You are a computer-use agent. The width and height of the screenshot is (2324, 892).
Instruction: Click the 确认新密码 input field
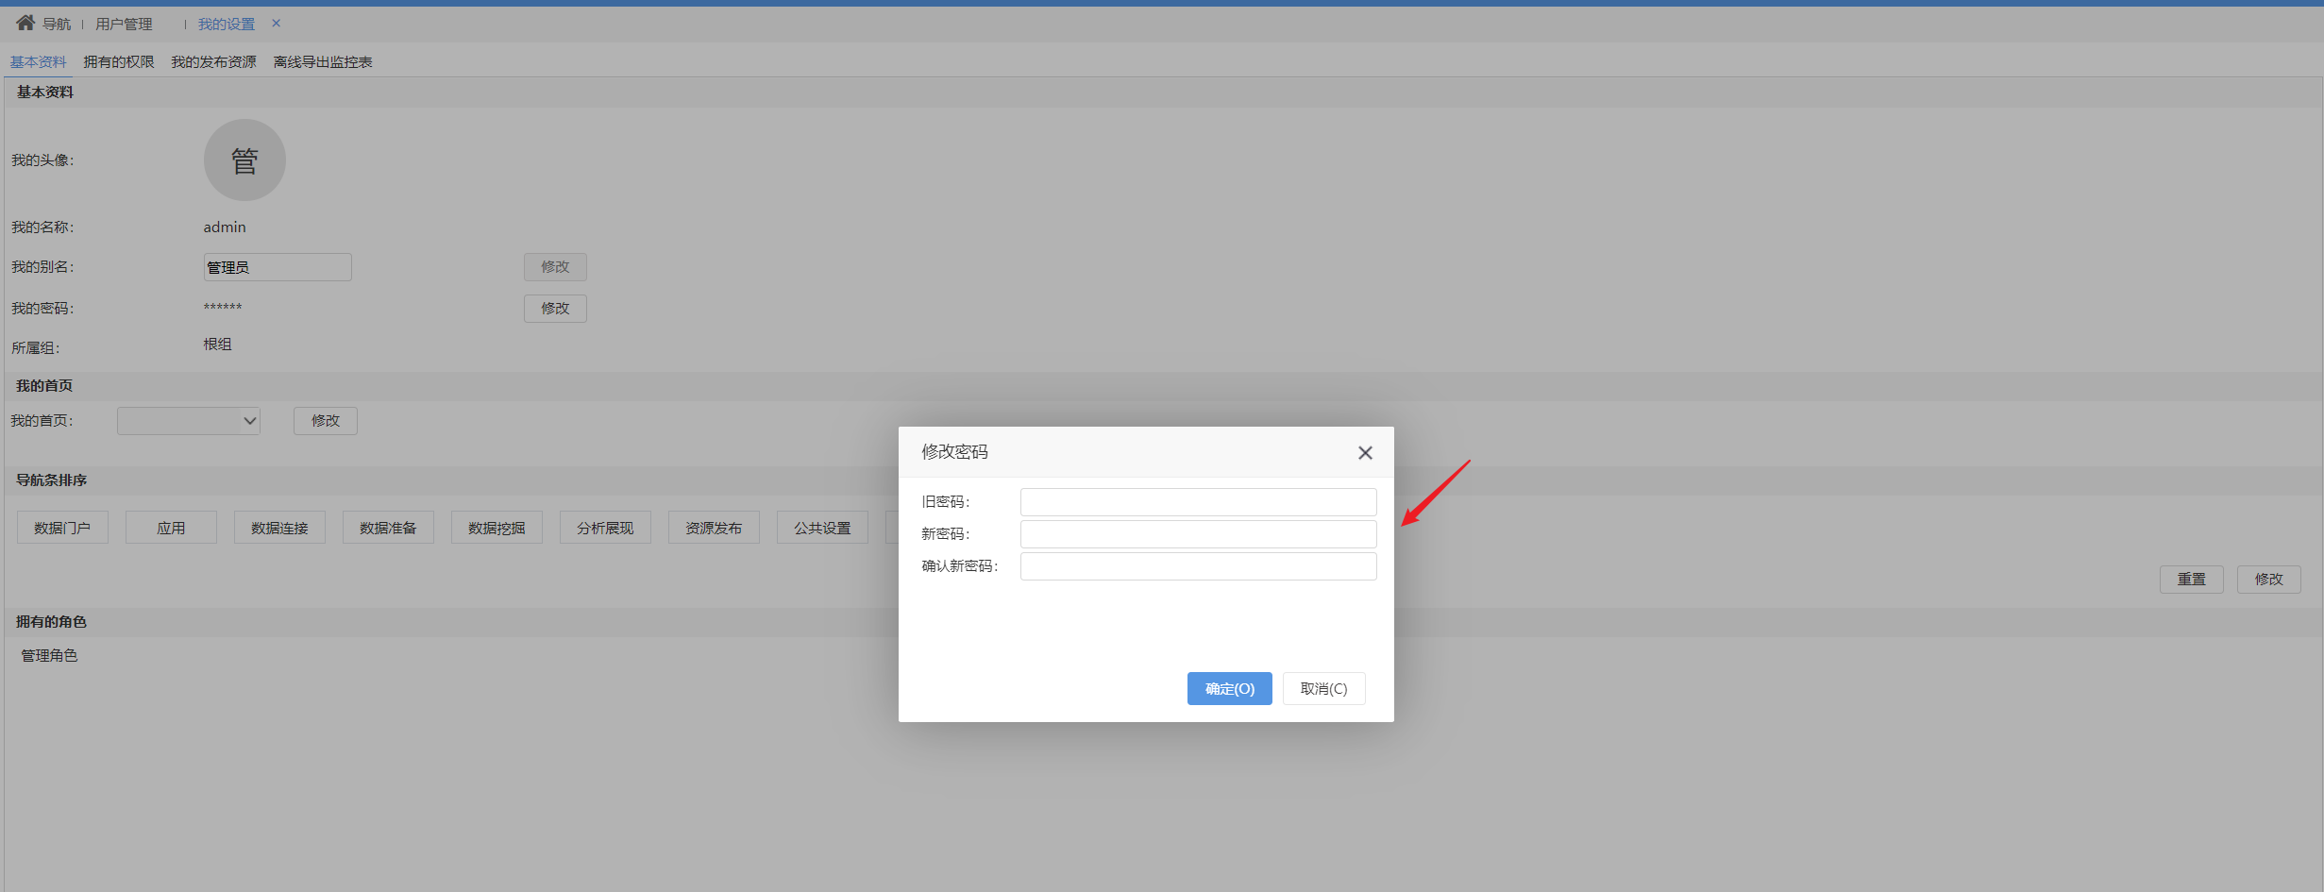point(1198,566)
